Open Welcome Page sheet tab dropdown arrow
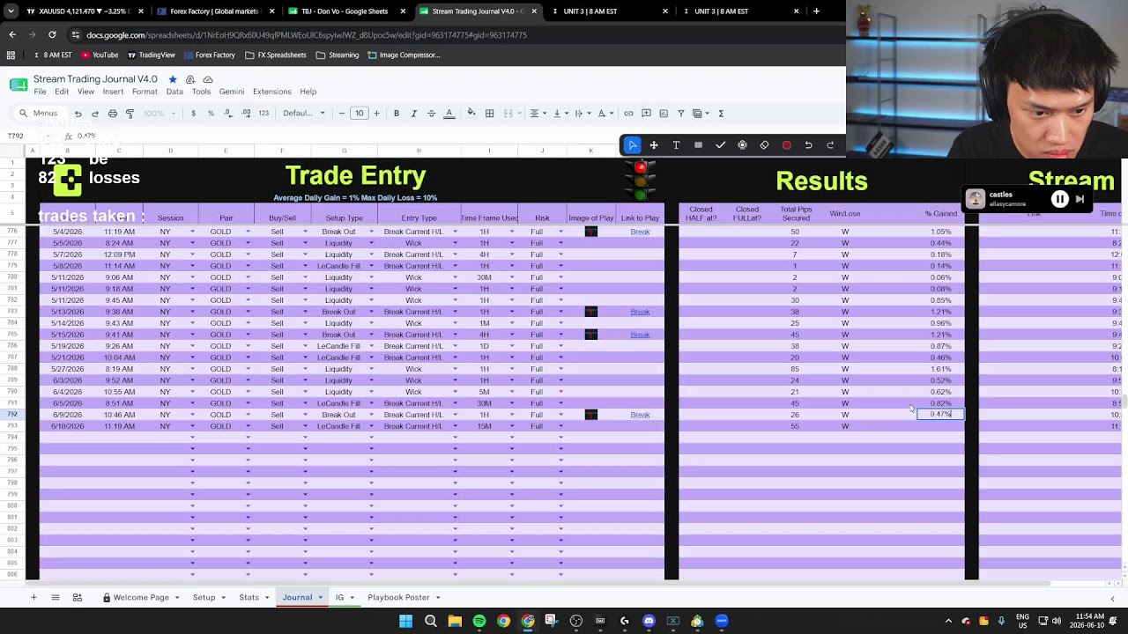The height and width of the screenshot is (634, 1128). (177, 598)
